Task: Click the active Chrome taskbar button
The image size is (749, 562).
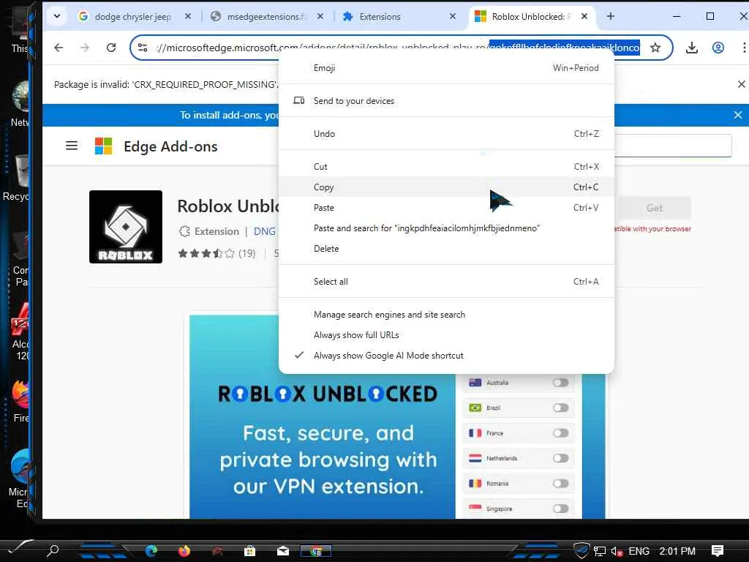Action: (316, 551)
